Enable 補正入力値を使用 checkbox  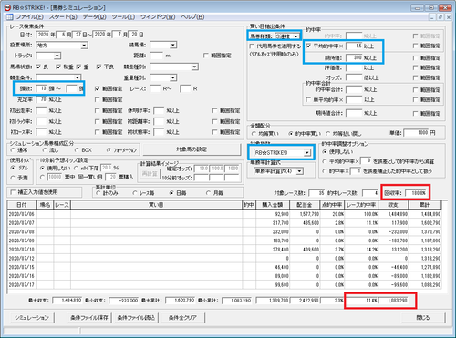[x=13, y=192]
